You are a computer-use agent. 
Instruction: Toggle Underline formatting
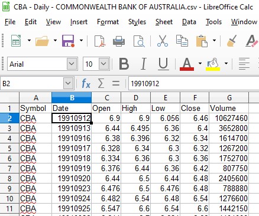(163, 64)
